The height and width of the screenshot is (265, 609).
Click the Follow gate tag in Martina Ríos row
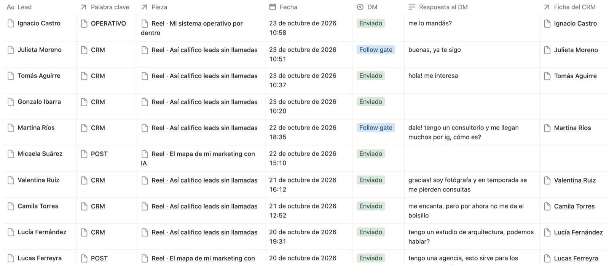click(376, 128)
